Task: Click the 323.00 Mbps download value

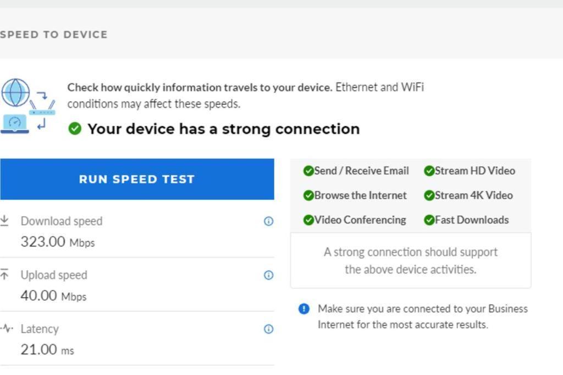Action: coord(57,242)
